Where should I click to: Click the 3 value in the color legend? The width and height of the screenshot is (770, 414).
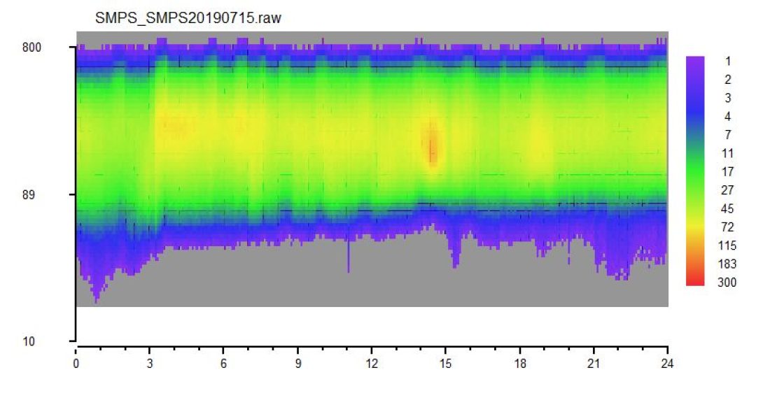click(728, 98)
